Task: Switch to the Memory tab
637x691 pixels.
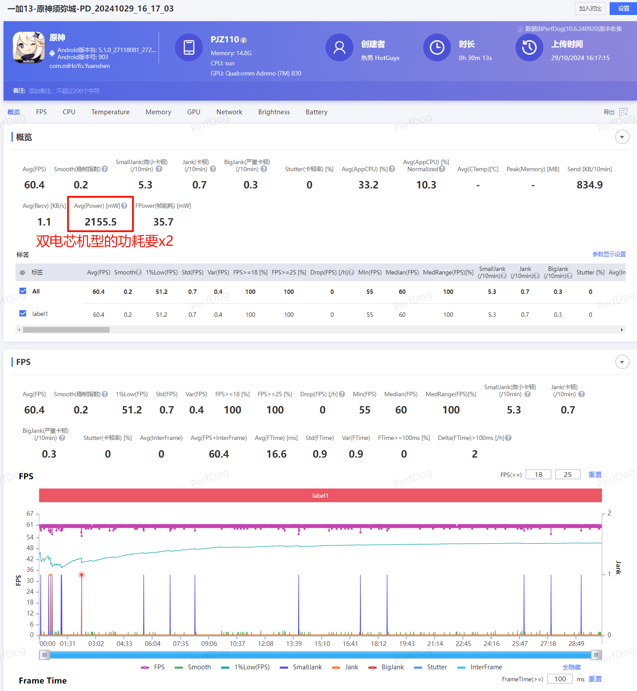Action: click(x=159, y=112)
